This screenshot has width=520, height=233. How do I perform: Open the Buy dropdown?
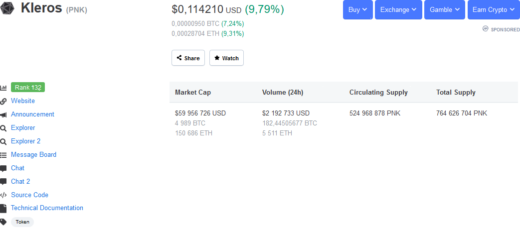(x=358, y=9)
